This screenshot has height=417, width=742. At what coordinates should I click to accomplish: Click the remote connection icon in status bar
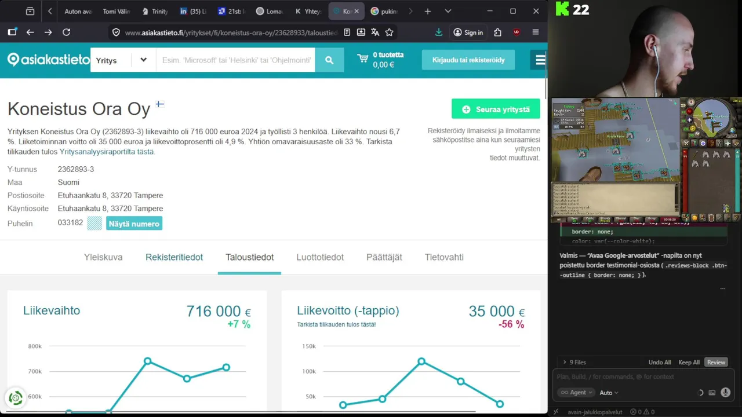(x=555, y=412)
